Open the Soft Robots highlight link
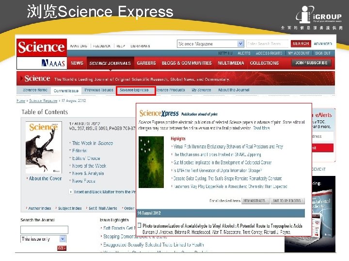 coord(120,228)
